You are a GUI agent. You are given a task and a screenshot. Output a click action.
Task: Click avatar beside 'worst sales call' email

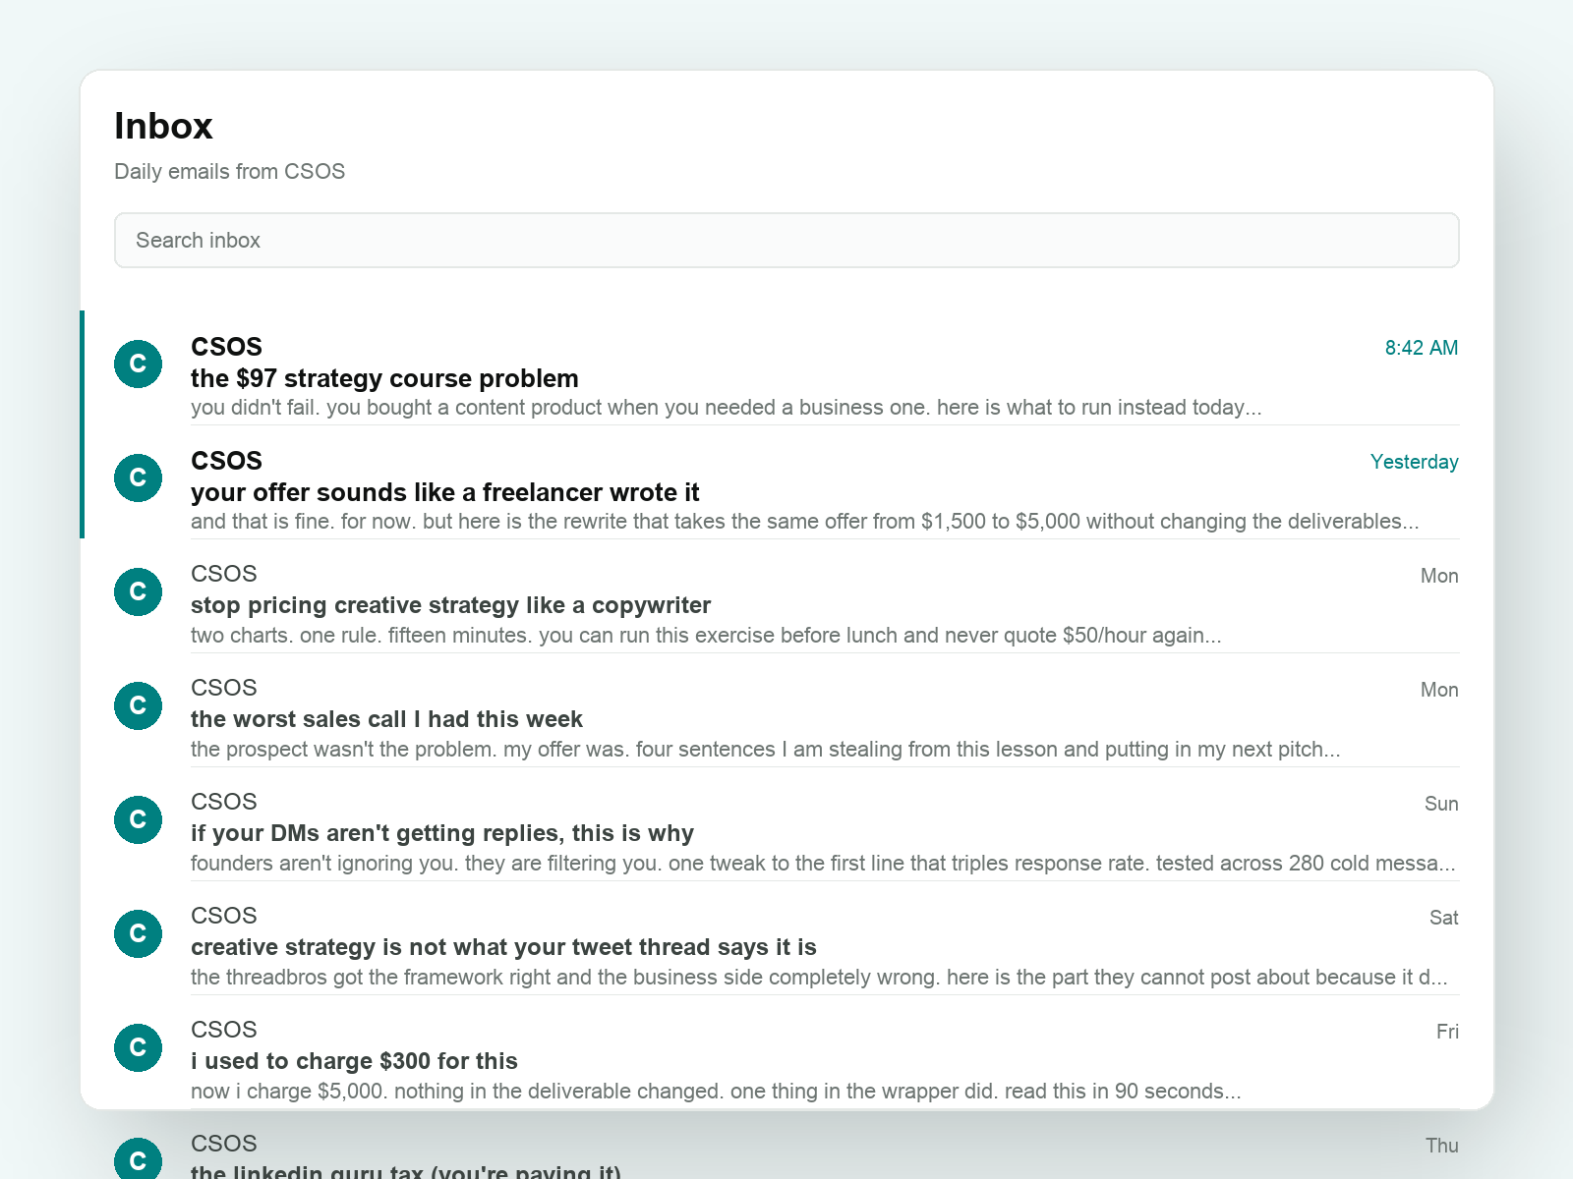tap(138, 705)
